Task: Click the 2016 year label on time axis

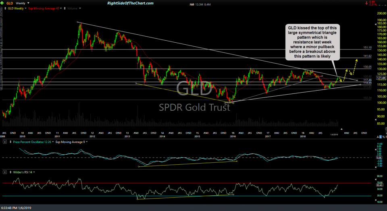Action: (233, 137)
